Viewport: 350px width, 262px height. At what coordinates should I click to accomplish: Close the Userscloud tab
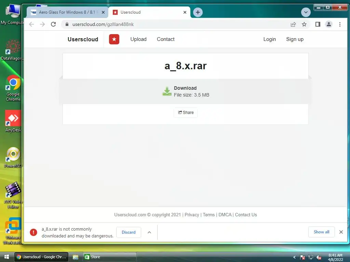pyautogui.click(x=185, y=12)
